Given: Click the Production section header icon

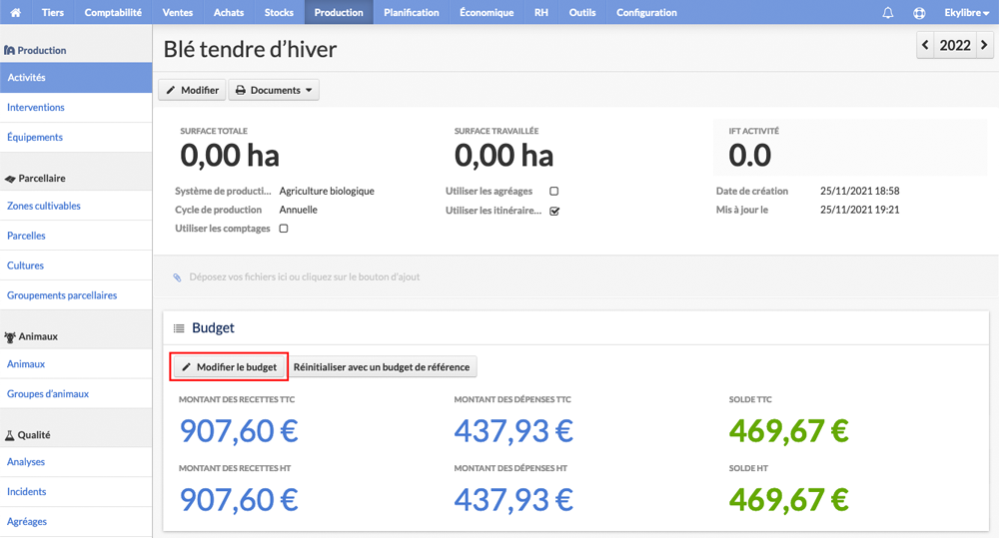Looking at the screenshot, I should (10, 50).
